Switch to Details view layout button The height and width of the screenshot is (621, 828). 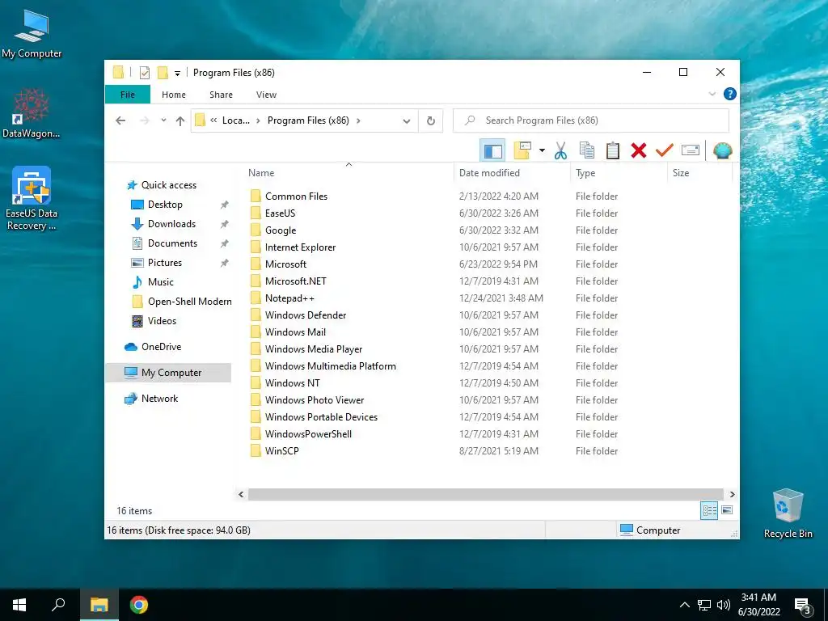pos(709,510)
